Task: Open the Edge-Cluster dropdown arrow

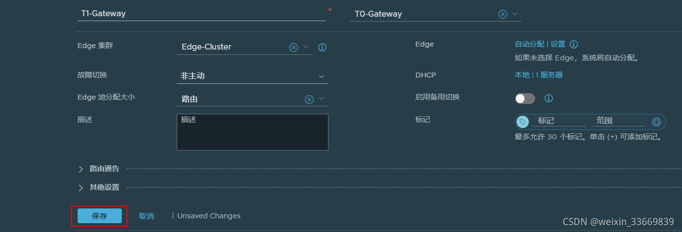Action: click(305, 47)
